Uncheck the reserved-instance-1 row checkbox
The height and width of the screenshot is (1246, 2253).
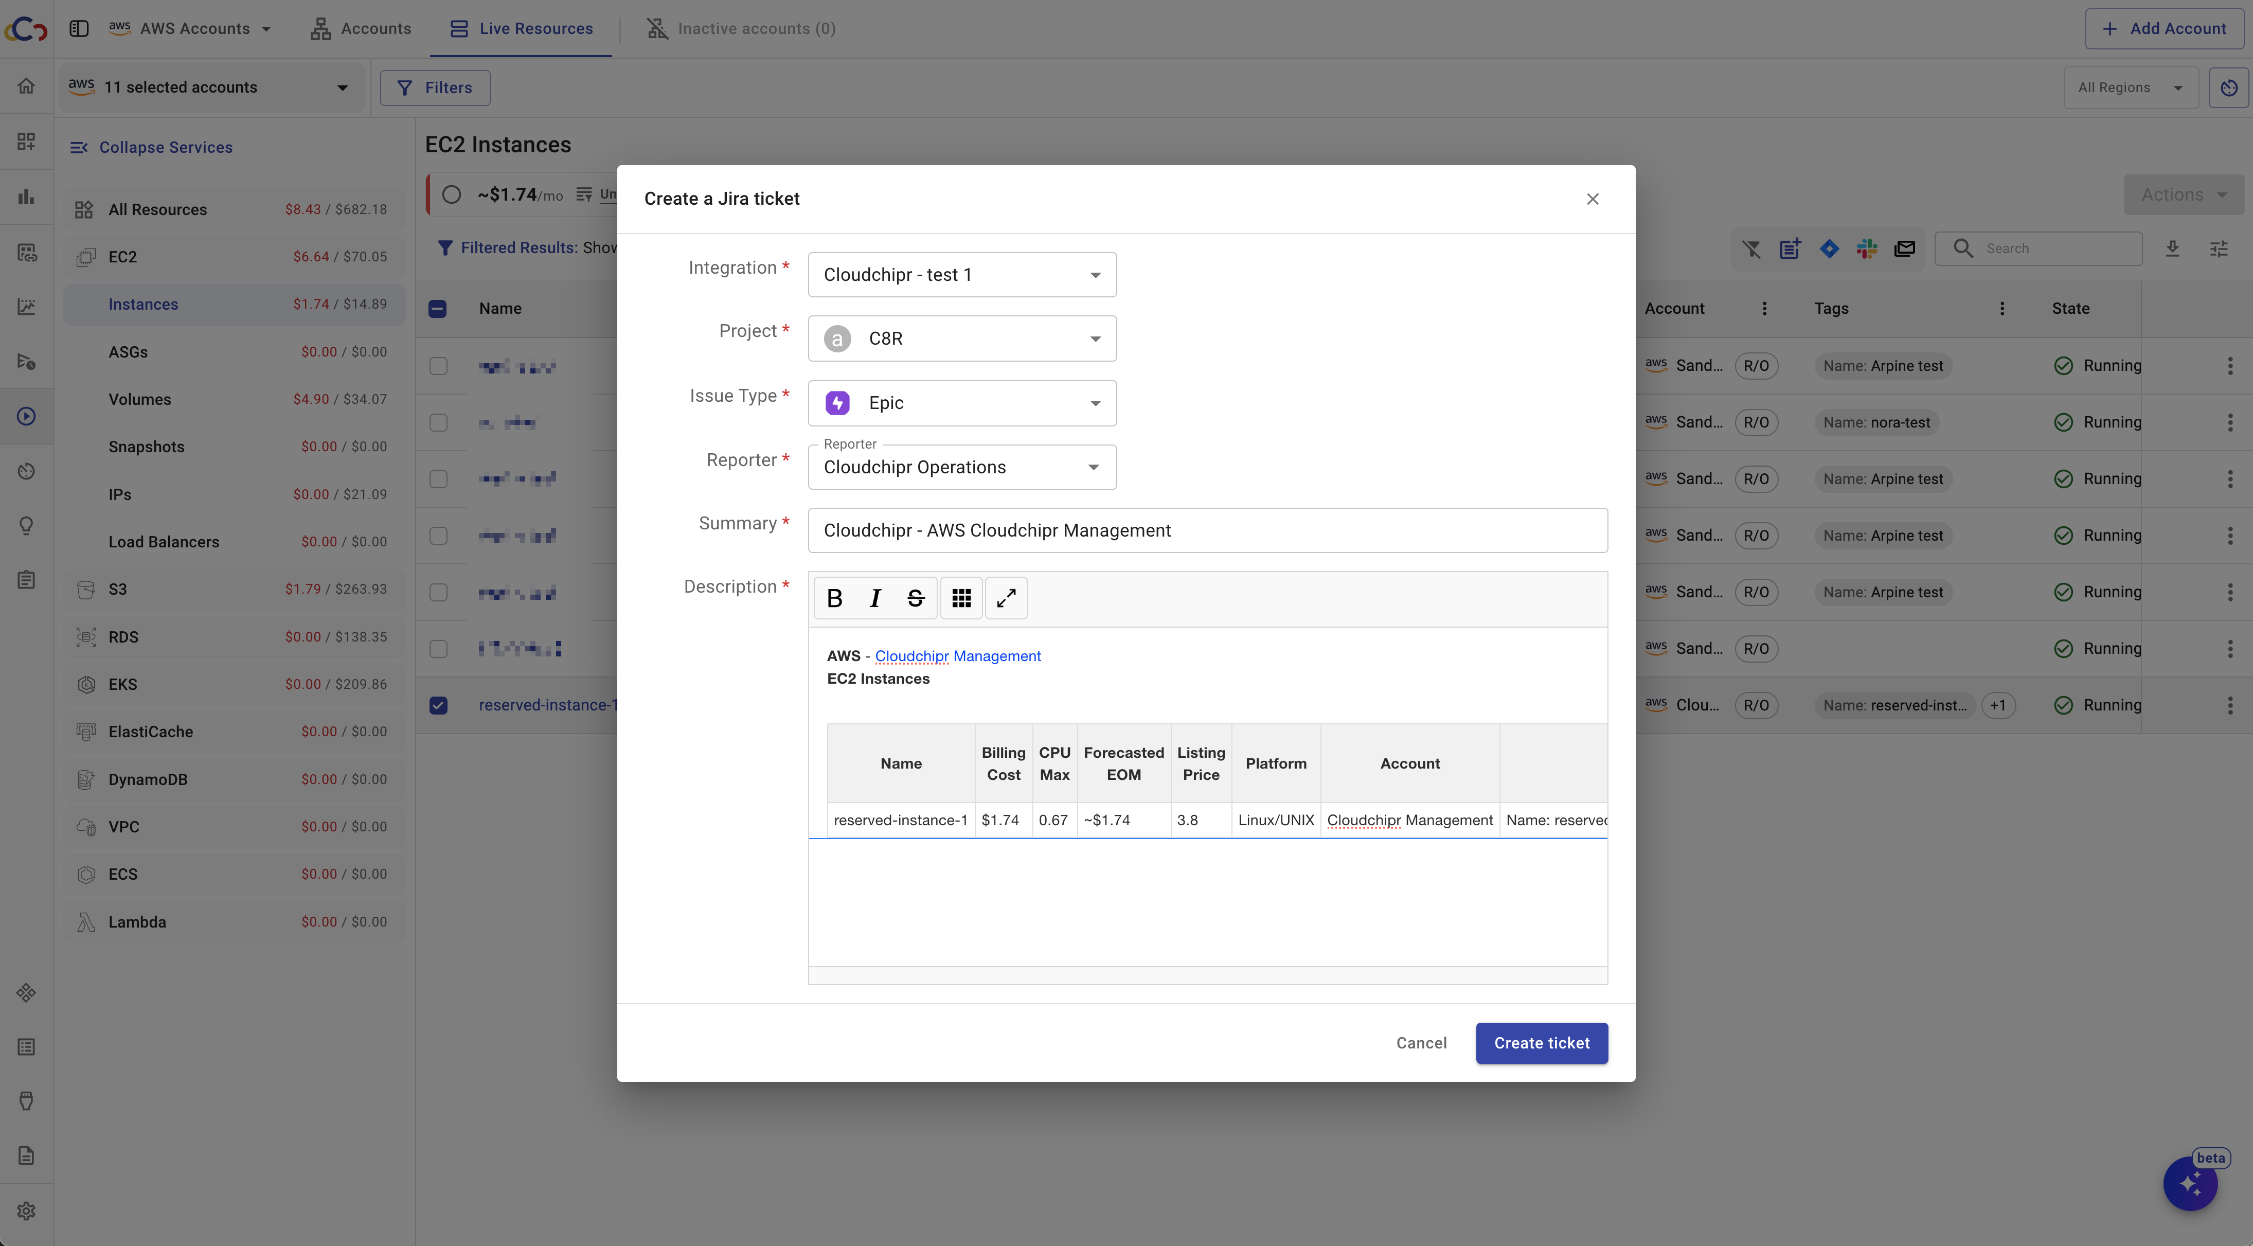click(x=438, y=705)
